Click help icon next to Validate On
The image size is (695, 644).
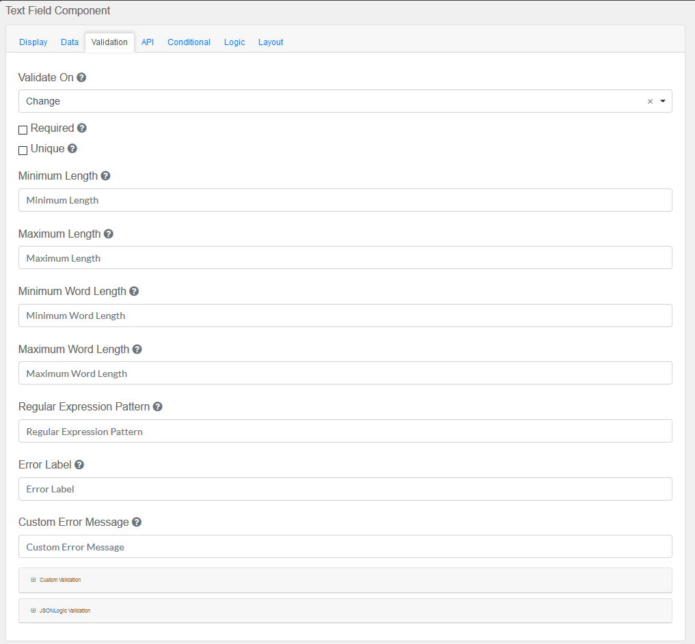click(81, 78)
